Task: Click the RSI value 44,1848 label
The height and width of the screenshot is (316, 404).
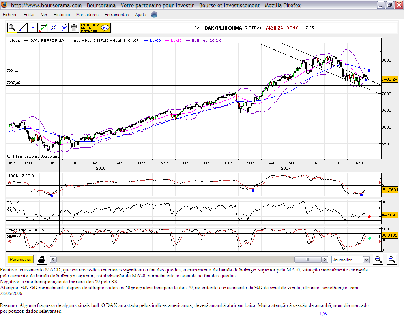Action: pos(389,215)
